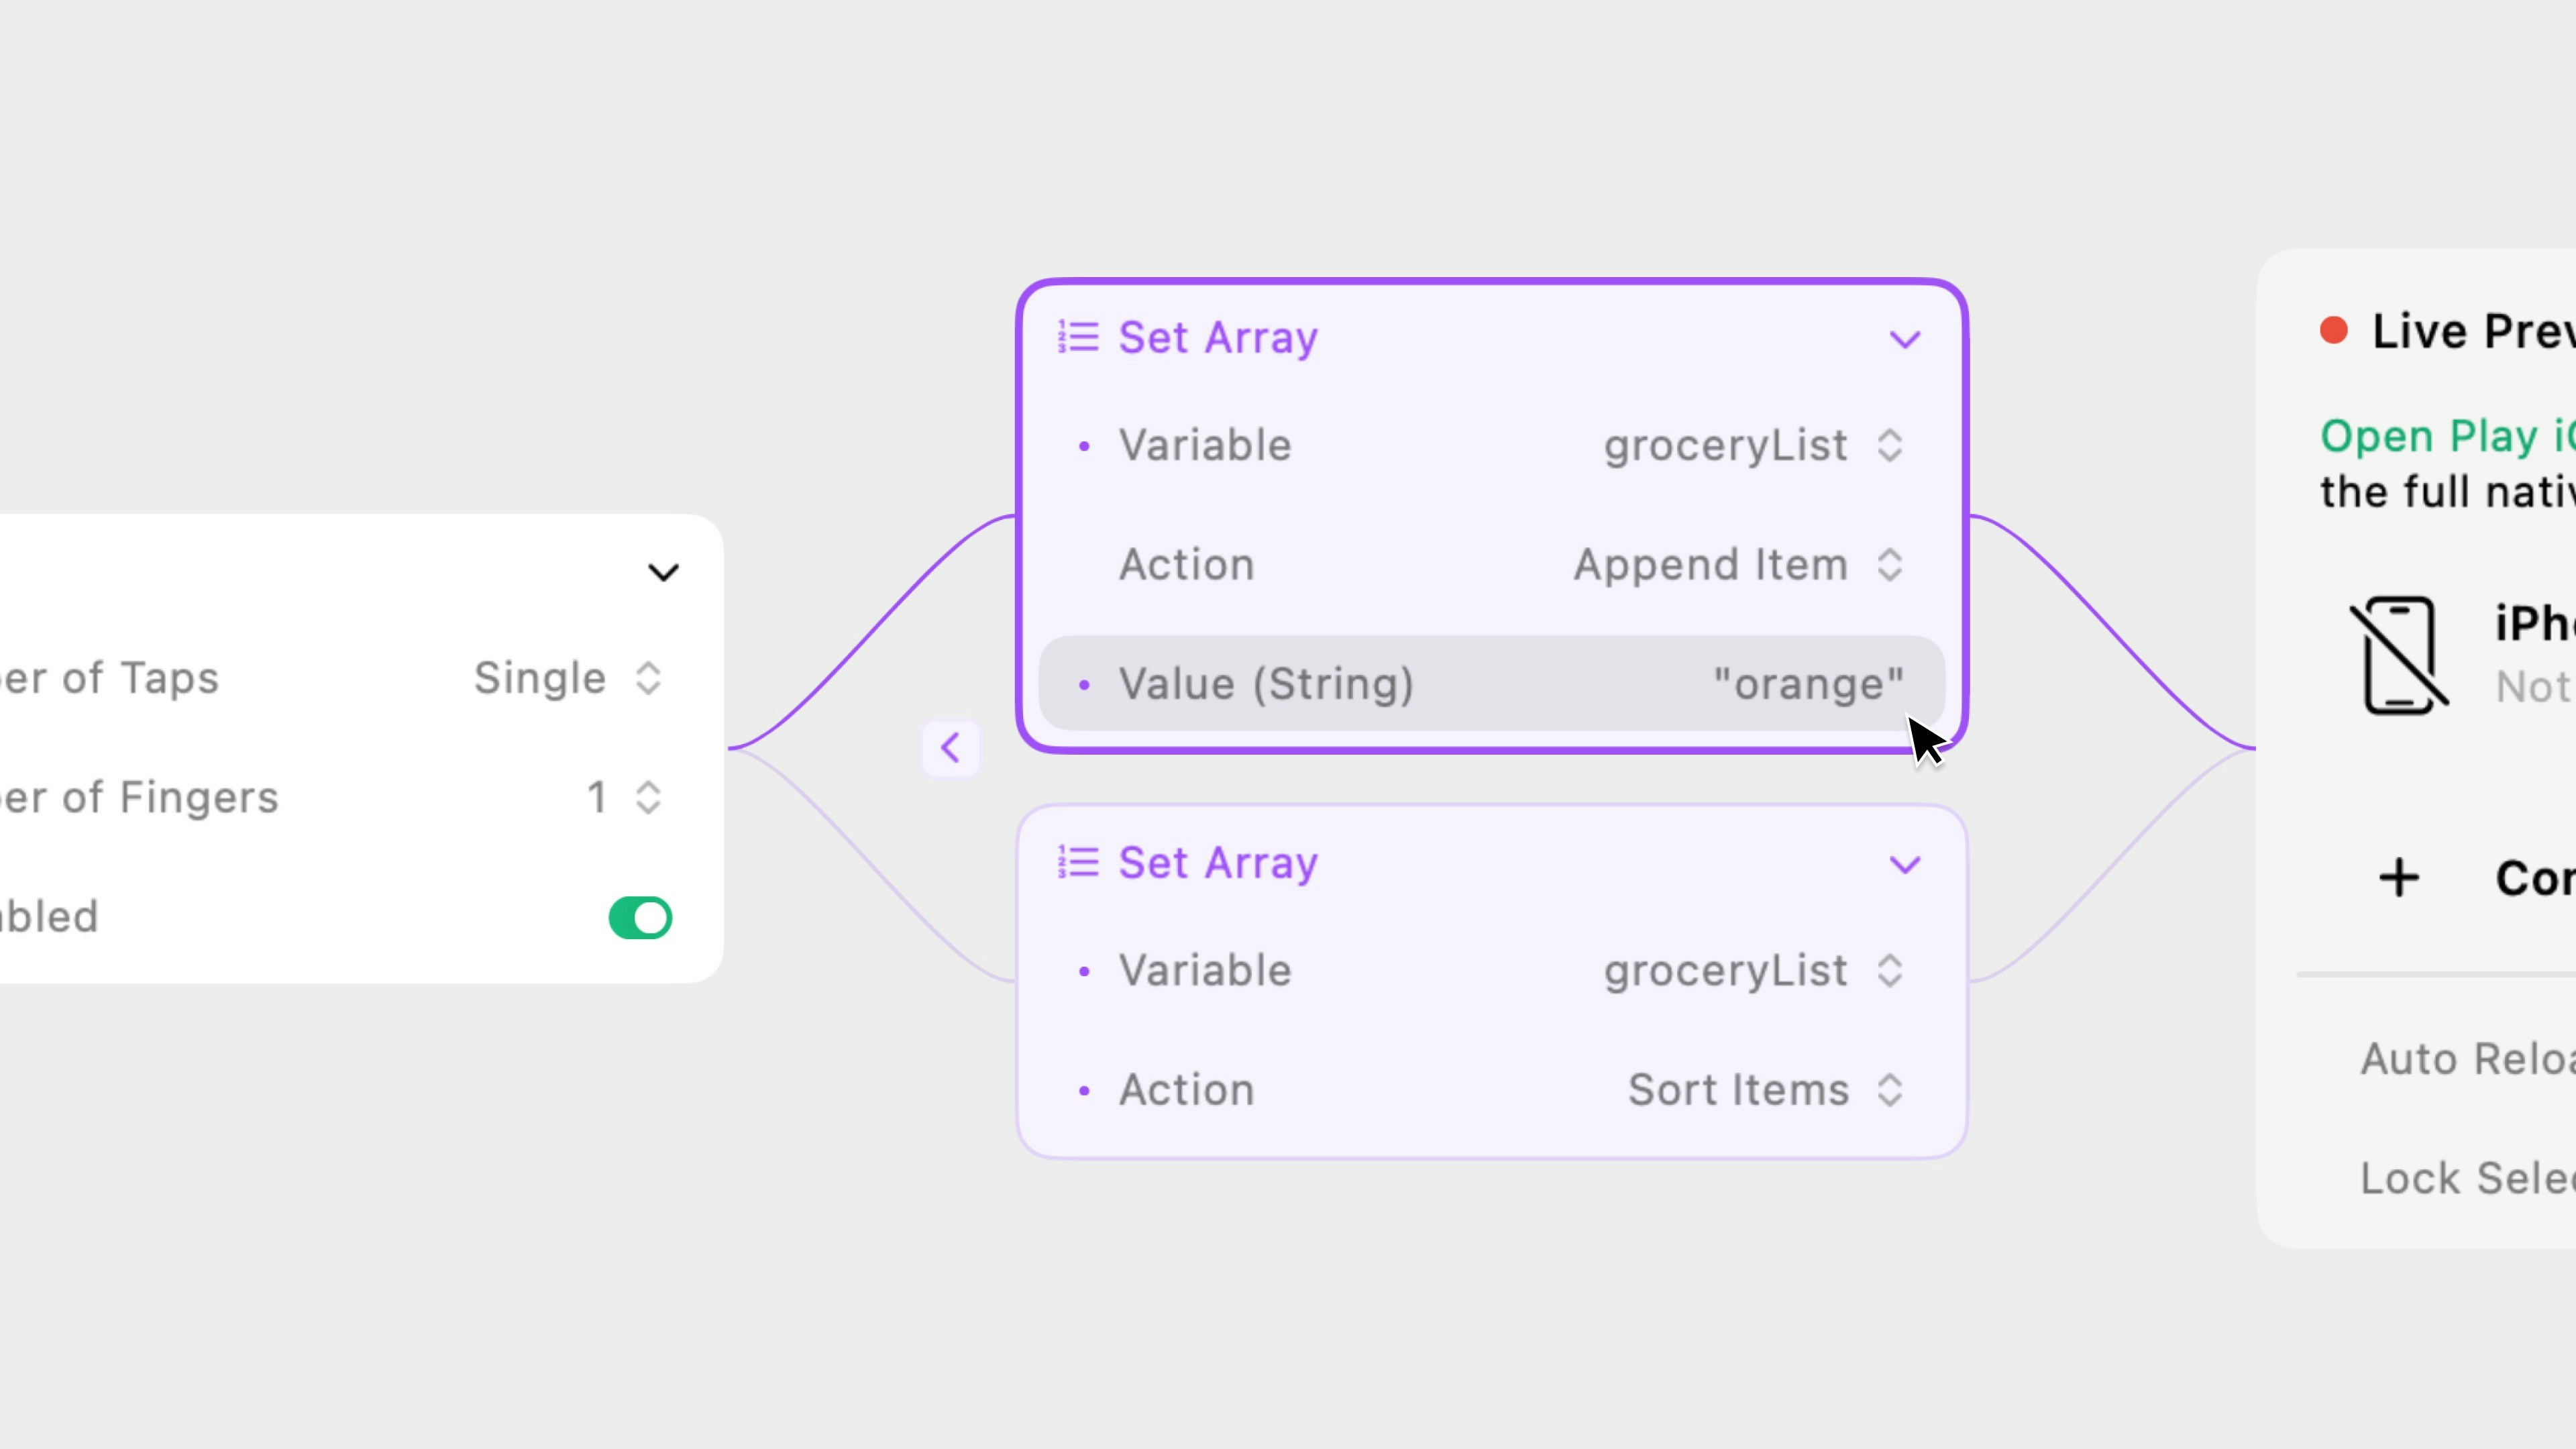Screen dimensions: 2576x1449
Task: Click the list icon on the bottom Set Array card
Action: pyautogui.click(x=1078, y=862)
